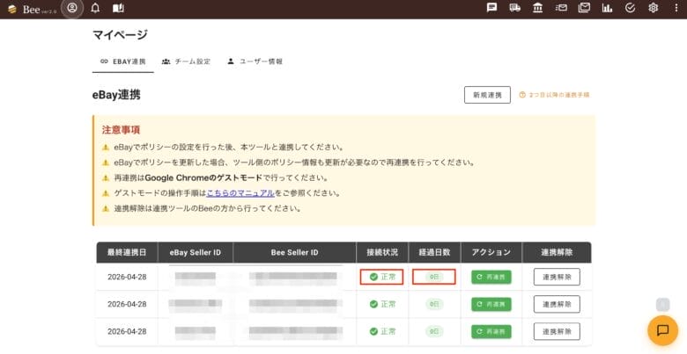Open the bank building icon
This screenshot has width=687, height=354.
pyautogui.click(x=537, y=8)
